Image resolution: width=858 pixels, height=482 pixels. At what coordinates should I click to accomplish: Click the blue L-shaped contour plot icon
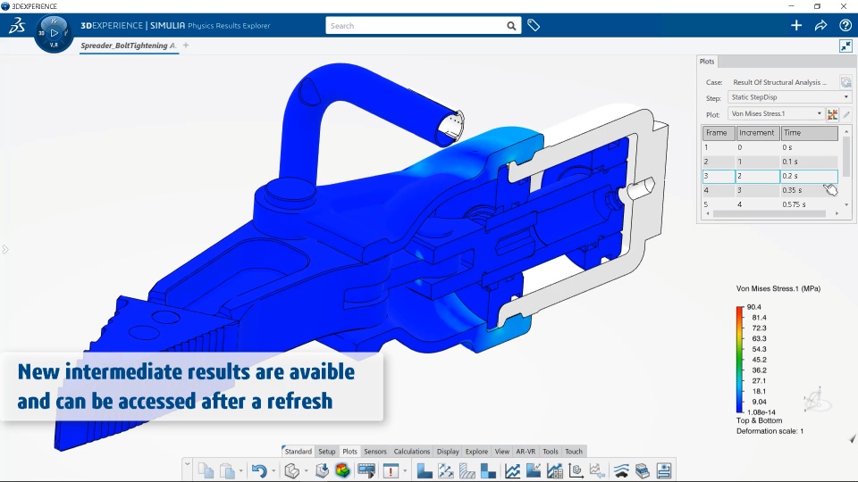(x=424, y=470)
